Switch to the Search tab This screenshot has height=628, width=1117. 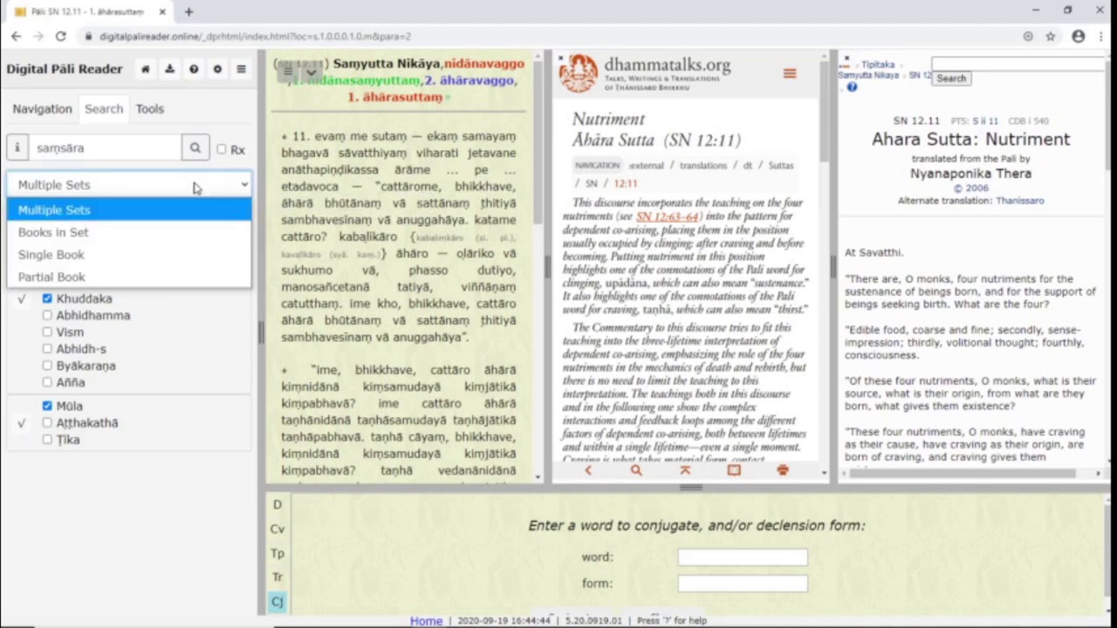pos(104,109)
